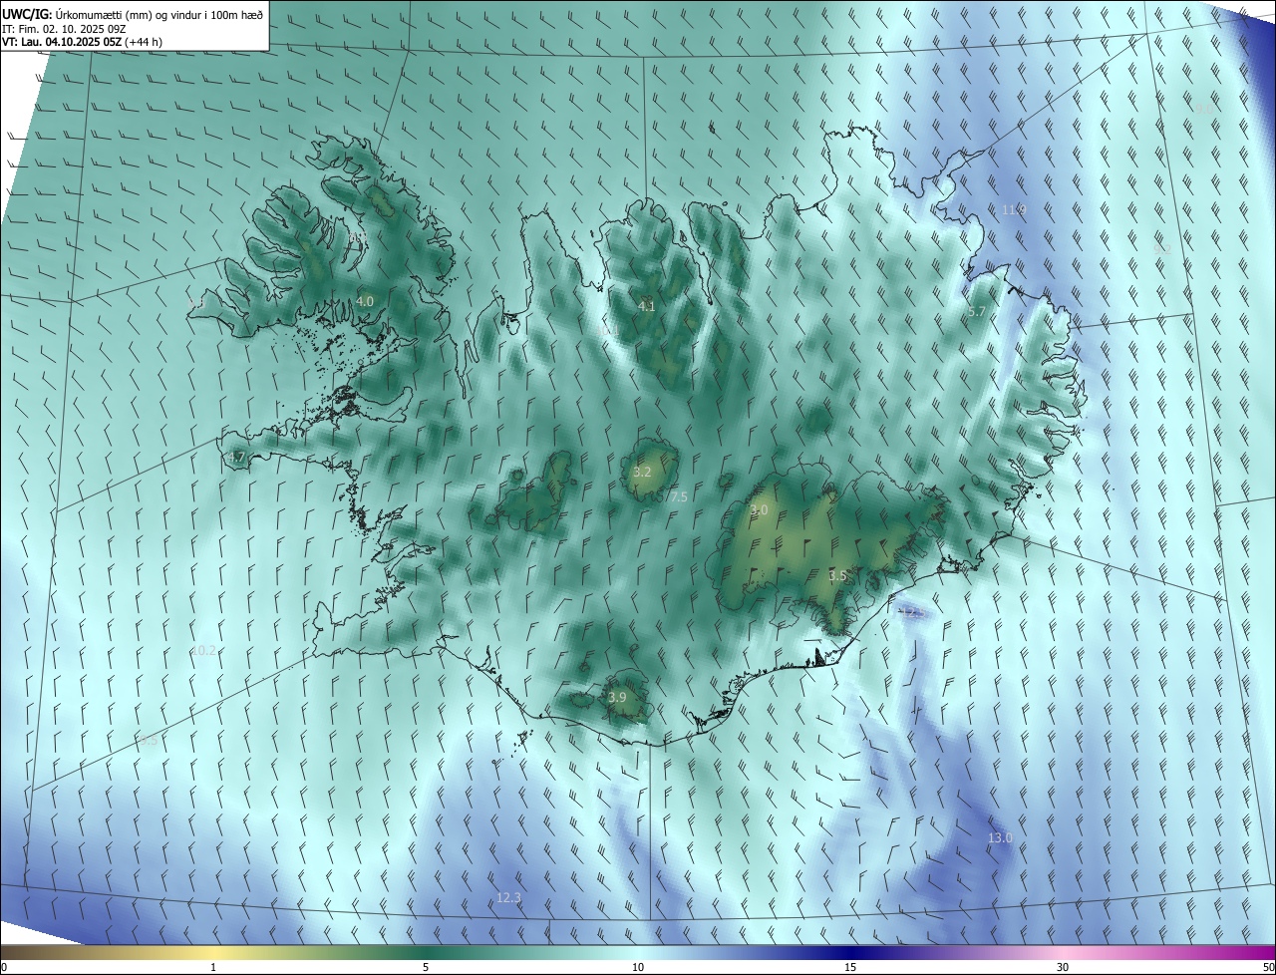Viewport: 1276px width, 975px height.
Task: Click the 4.0 value in the Westfjords
Action: pos(365,301)
